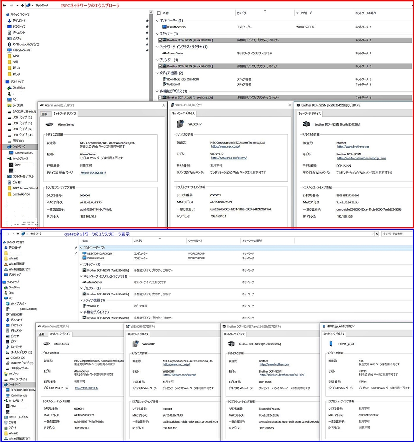Click MAC address 80:01:84:37:23:67 in HTV31 properties
Image resolution: width=414 pixels, height=442 pixels.
point(368,415)
